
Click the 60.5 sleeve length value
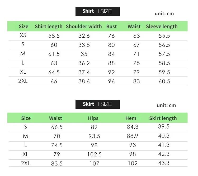(x=164, y=81)
